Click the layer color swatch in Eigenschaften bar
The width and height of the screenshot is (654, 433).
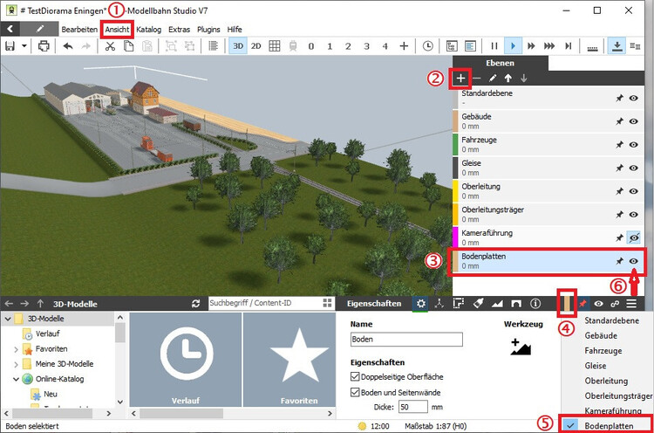coord(568,304)
